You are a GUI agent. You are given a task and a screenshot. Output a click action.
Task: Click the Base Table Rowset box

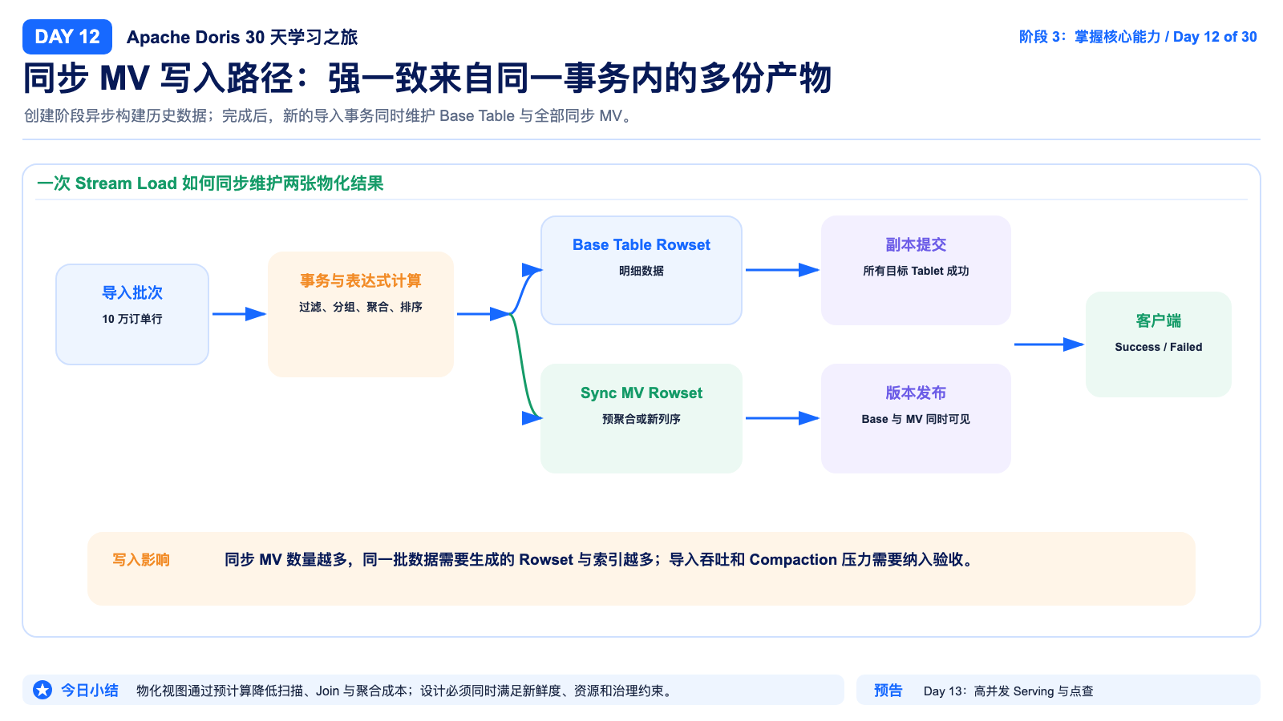(641, 270)
